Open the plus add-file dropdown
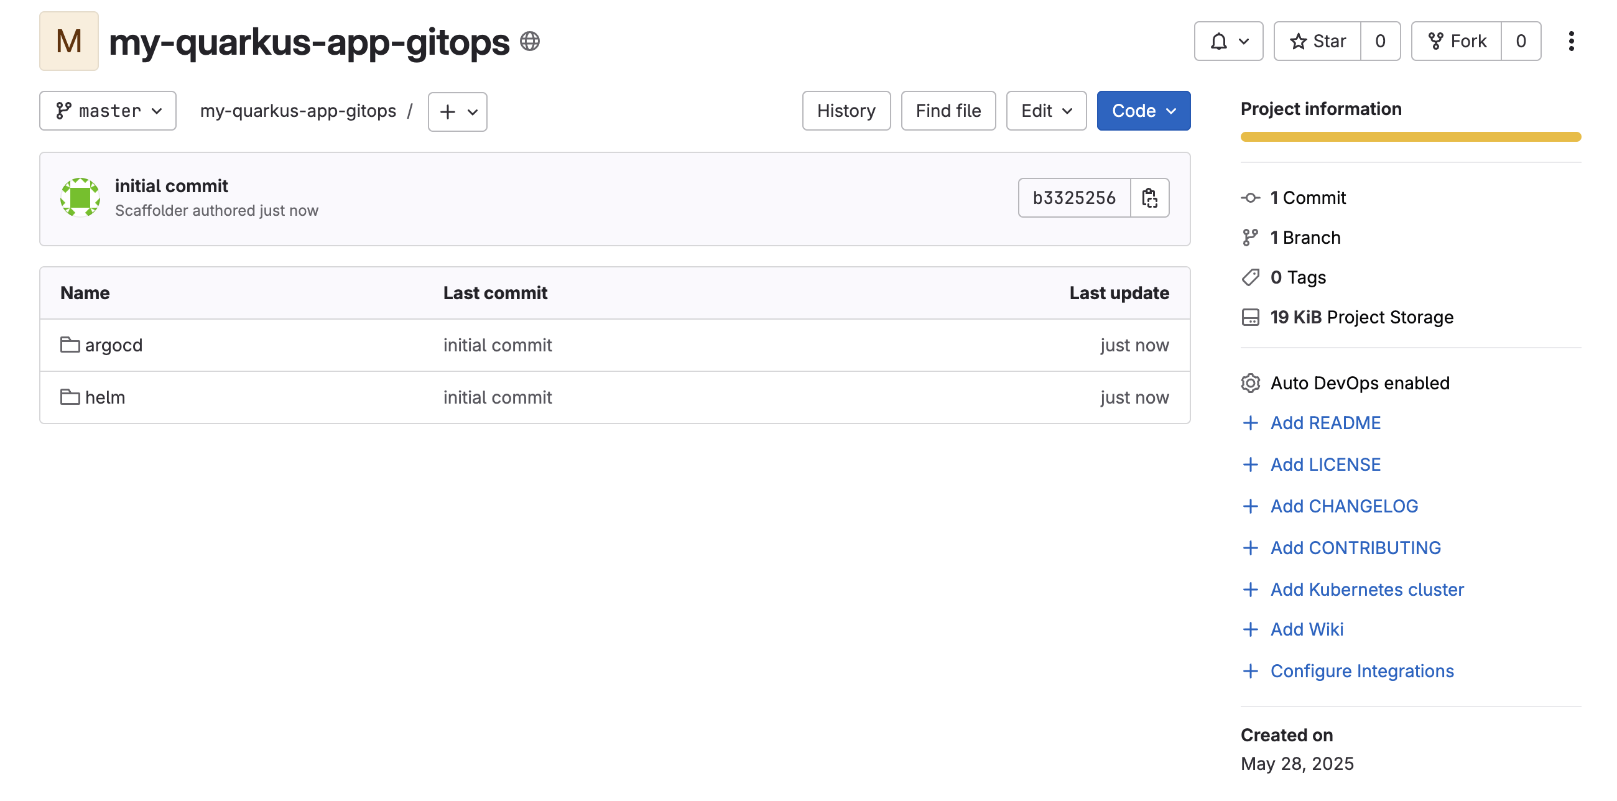 pyautogui.click(x=458, y=112)
